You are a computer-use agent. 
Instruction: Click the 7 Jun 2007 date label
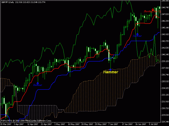[113, 124]
